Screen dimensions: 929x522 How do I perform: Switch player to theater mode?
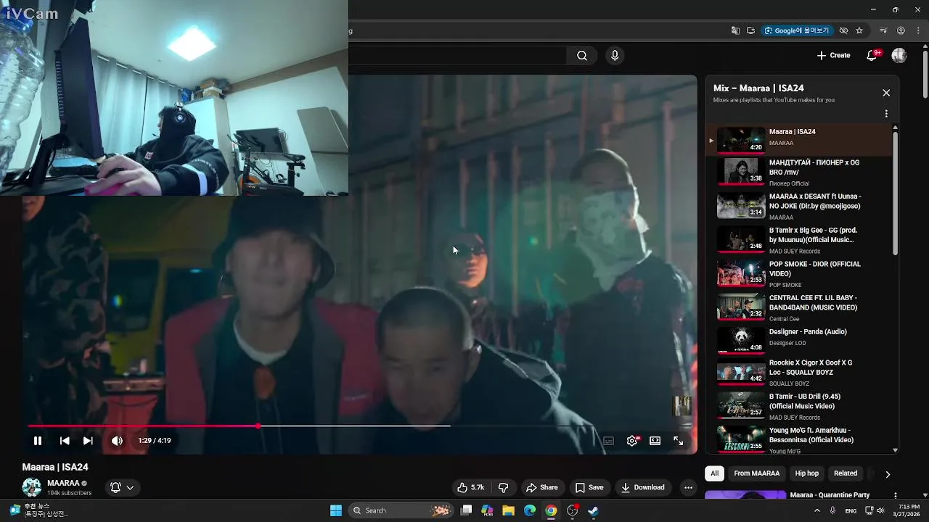click(655, 440)
